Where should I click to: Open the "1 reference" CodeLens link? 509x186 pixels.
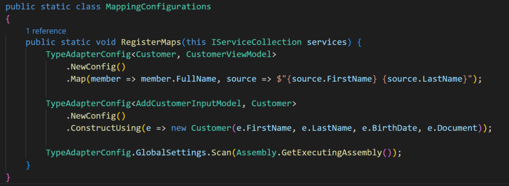(x=46, y=31)
